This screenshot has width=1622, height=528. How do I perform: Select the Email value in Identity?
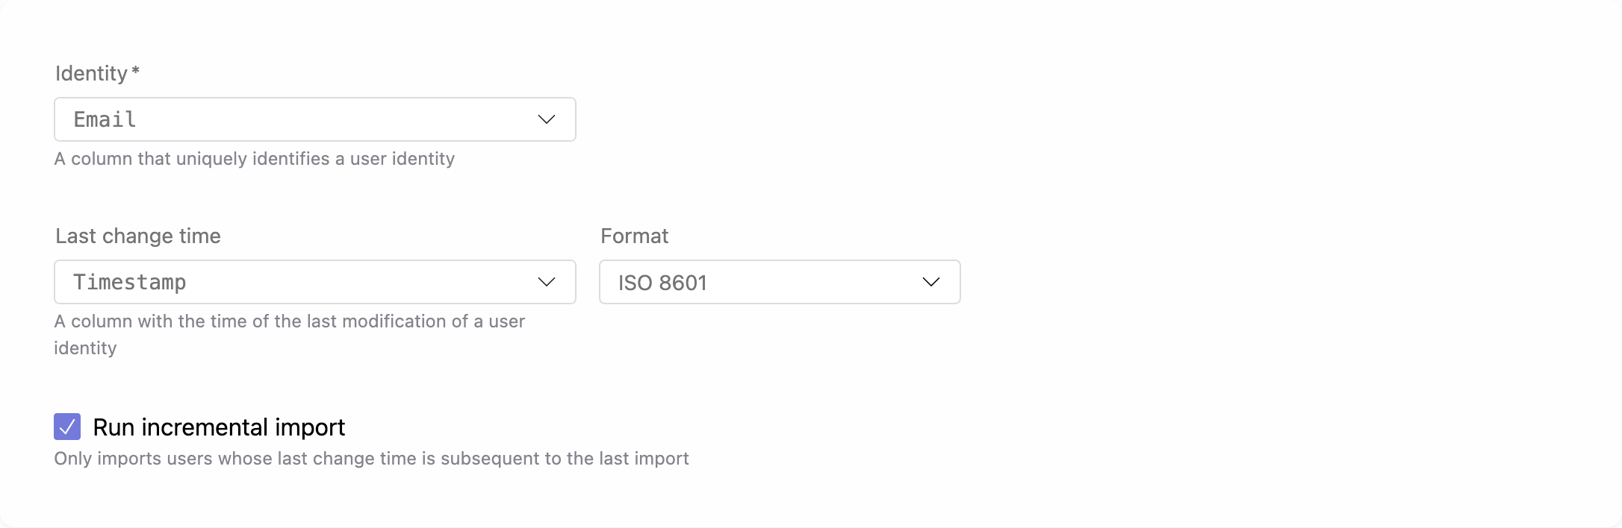click(105, 119)
